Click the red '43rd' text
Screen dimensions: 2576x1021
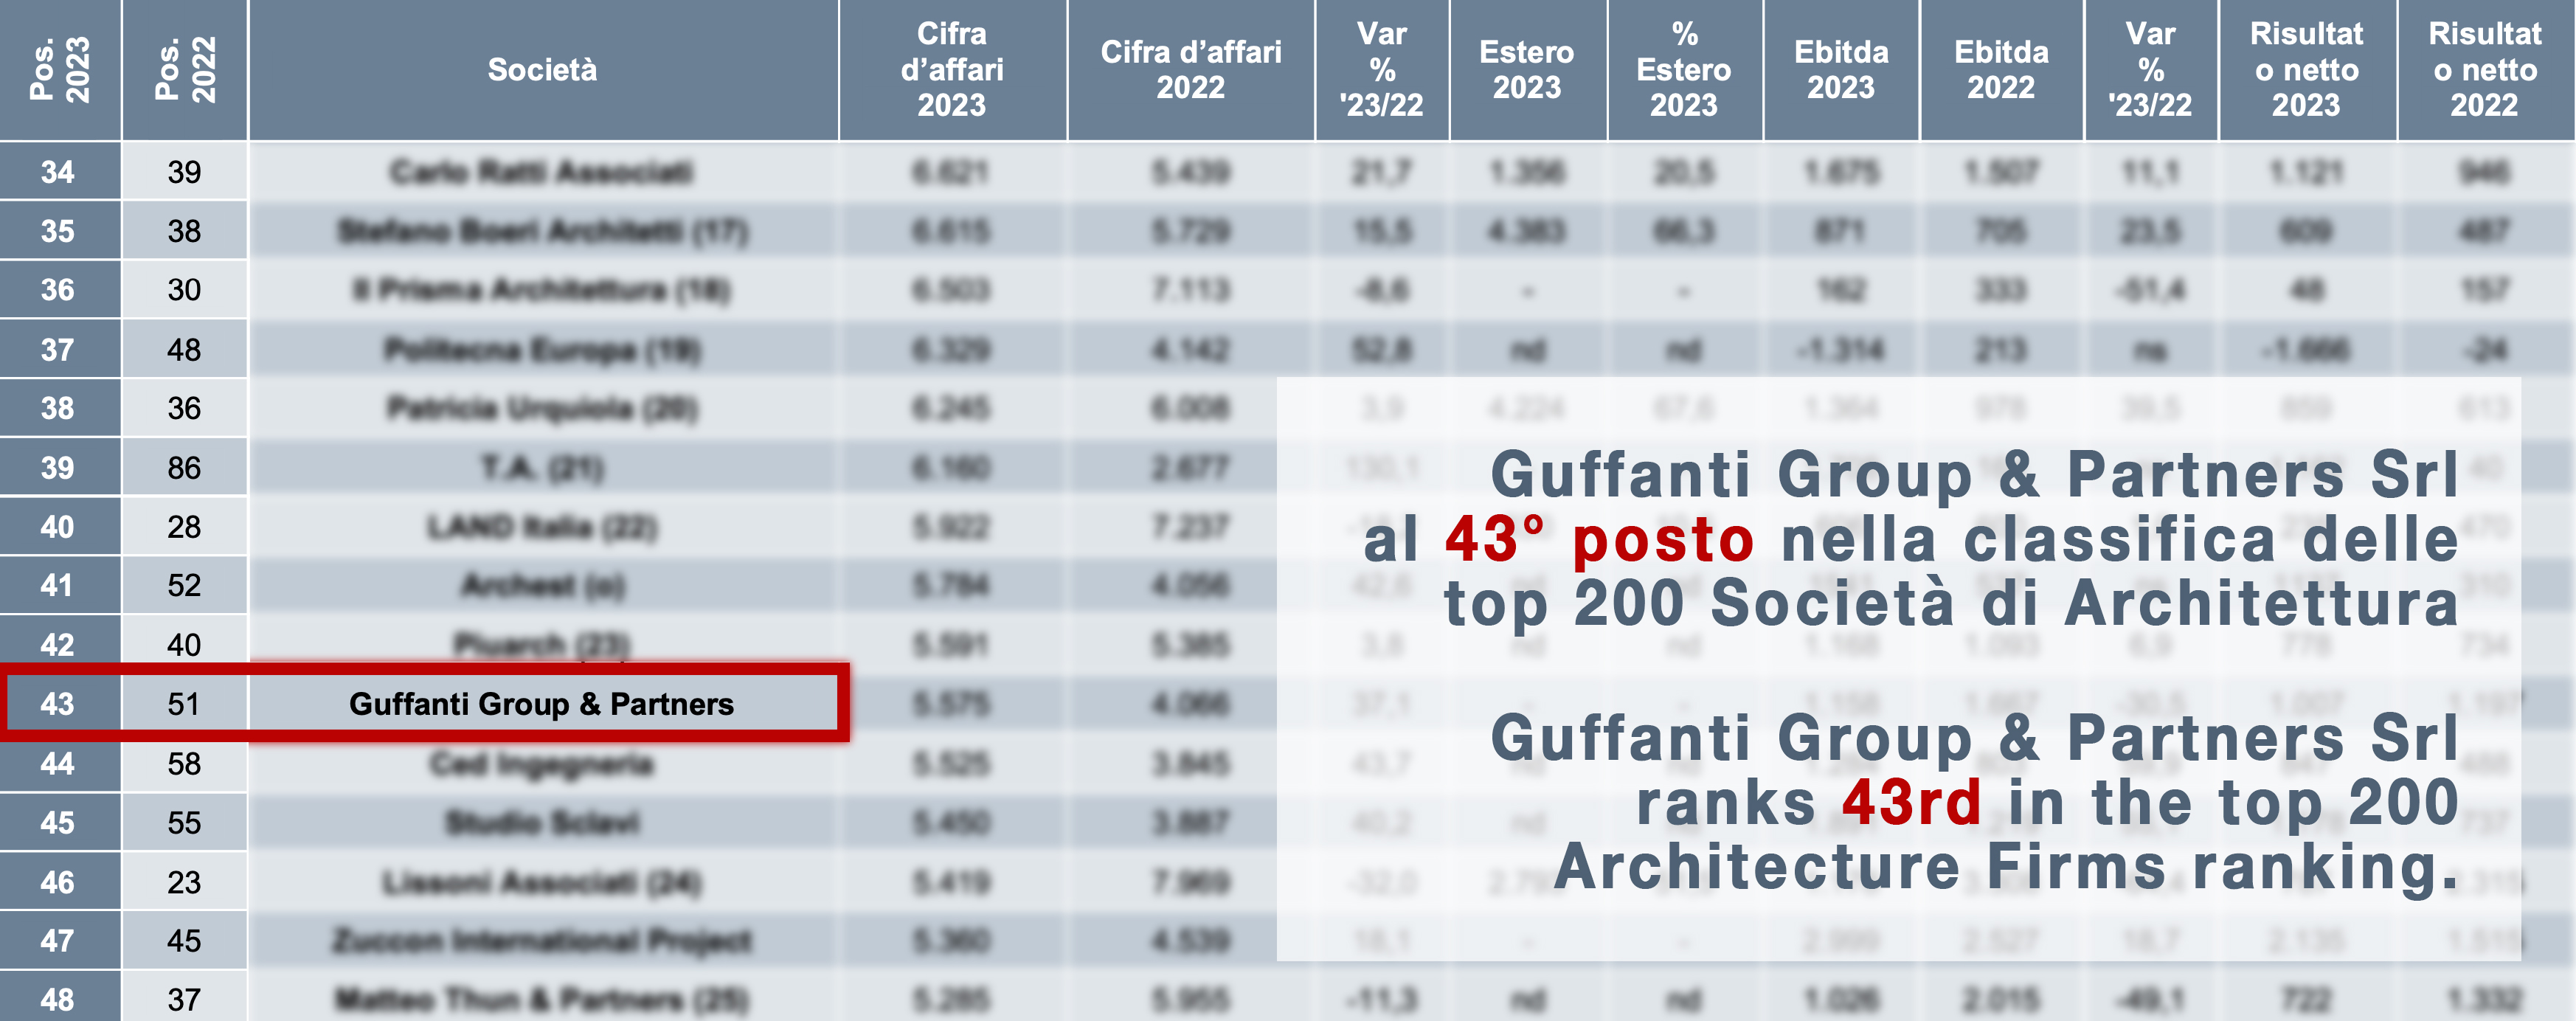tap(1911, 802)
